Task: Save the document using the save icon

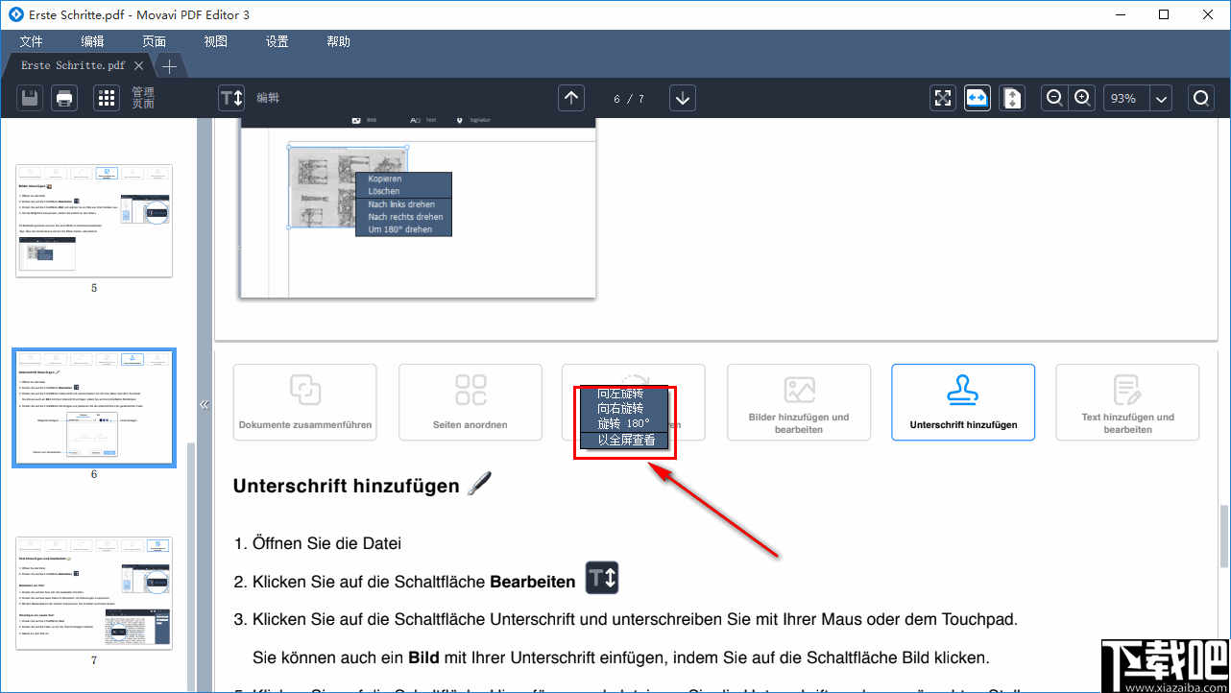Action: tap(29, 97)
